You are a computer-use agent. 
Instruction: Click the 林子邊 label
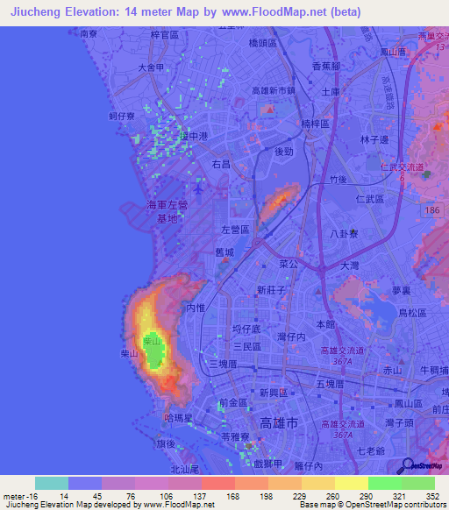374,140
